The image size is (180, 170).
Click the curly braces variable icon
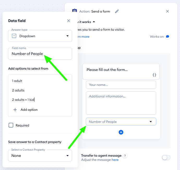[x=154, y=75]
